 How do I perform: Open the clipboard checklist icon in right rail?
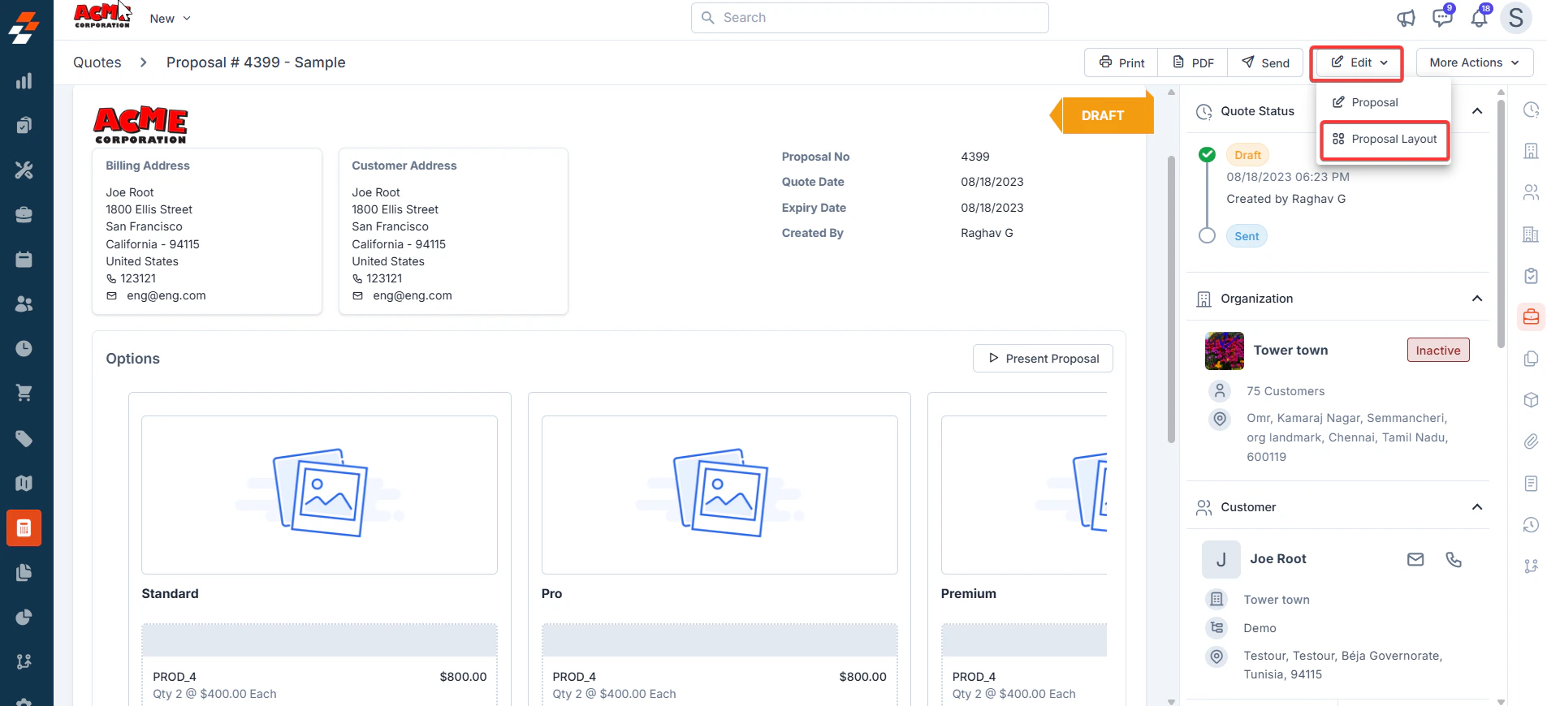[1531, 276]
